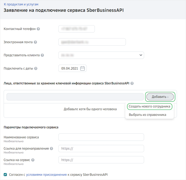The height and width of the screenshot is (180, 186).
Task: Select Создать нового сотрудника menu option
Action: coord(149,106)
